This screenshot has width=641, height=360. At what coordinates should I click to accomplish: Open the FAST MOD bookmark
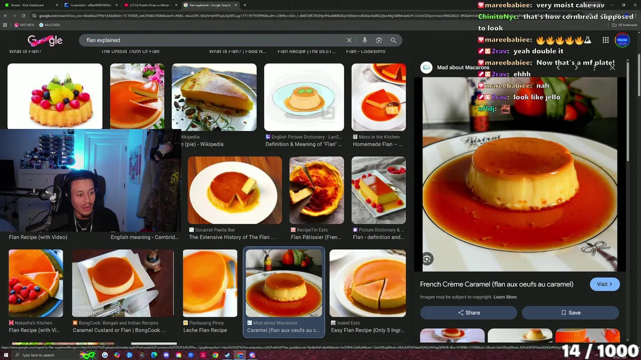pyautogui.click(x=25, y=24)
